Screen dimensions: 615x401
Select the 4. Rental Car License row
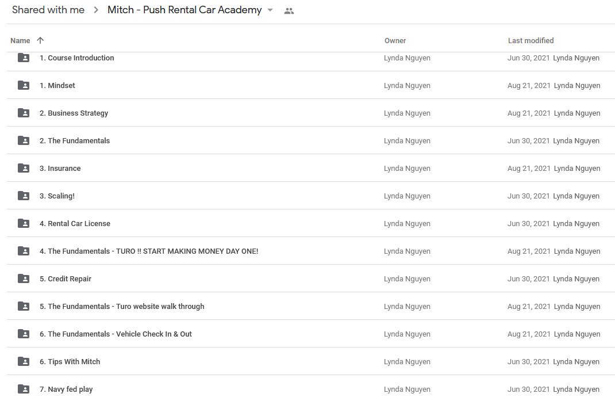pos(311,223)
